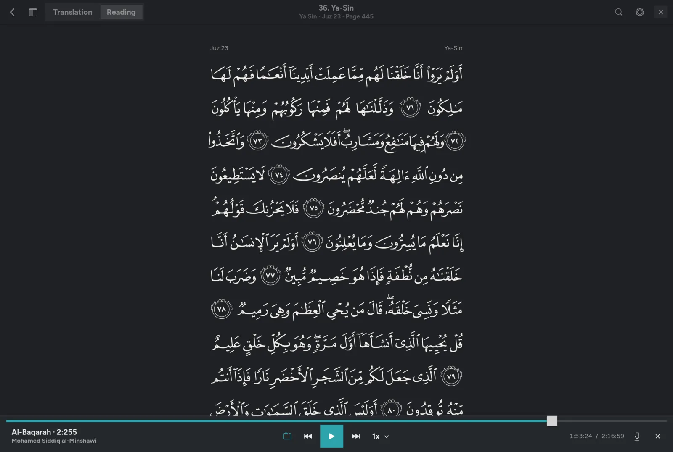Click the Ya Sin · Juz 23 · Page 445 subtitle
The width and height of the screenshot is (673, 452).
[336, 16]
